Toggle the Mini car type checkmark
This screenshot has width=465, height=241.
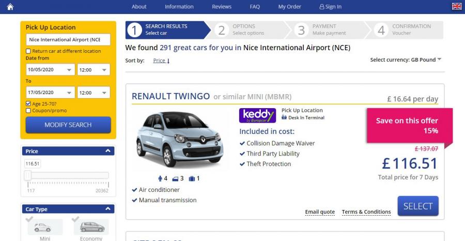pos(29,219)
